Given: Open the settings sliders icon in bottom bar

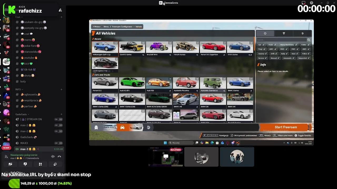Looking at the screenshot, I should tap(148, 127).
